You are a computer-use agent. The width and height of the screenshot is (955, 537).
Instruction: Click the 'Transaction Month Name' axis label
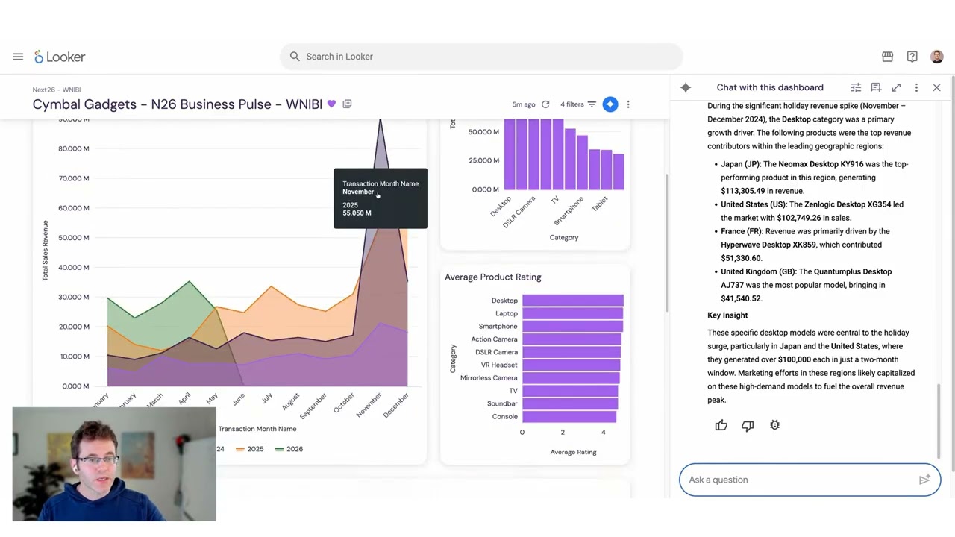pyautogui.click(x=257, y=429)
